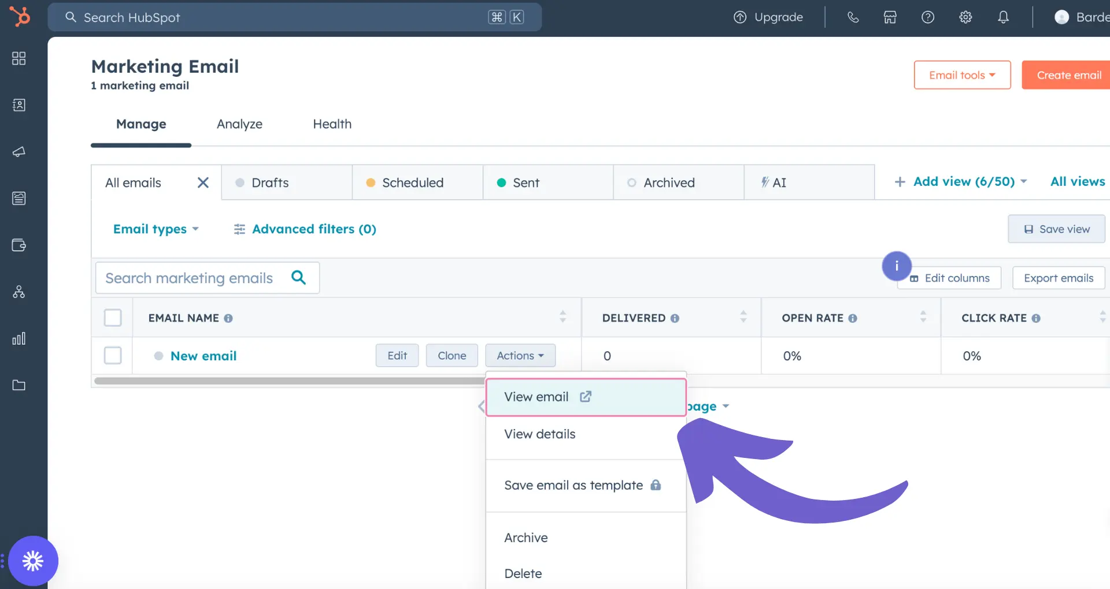
Task: Click the Export emails button
Action: click(1059, 278)
